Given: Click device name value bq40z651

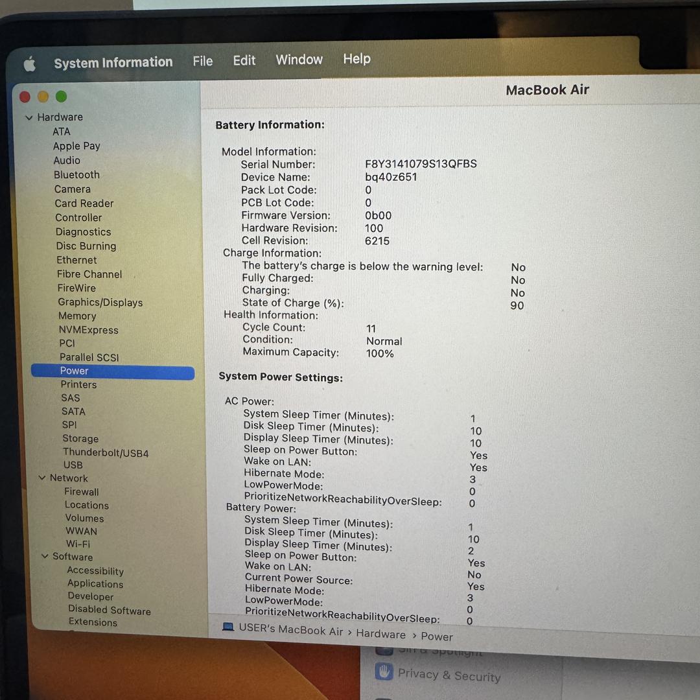Looking at the screenshot, I should coord(391,177).
